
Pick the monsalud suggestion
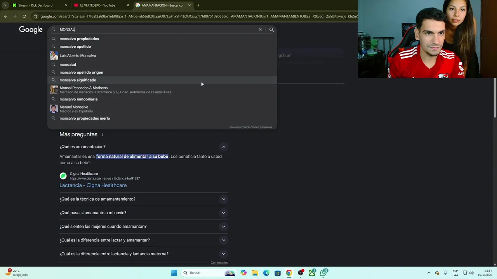pyautogui.click(x=162, y=65)
